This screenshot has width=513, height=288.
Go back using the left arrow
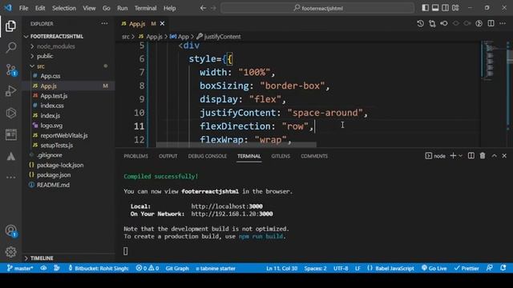(x=203, y=8)
